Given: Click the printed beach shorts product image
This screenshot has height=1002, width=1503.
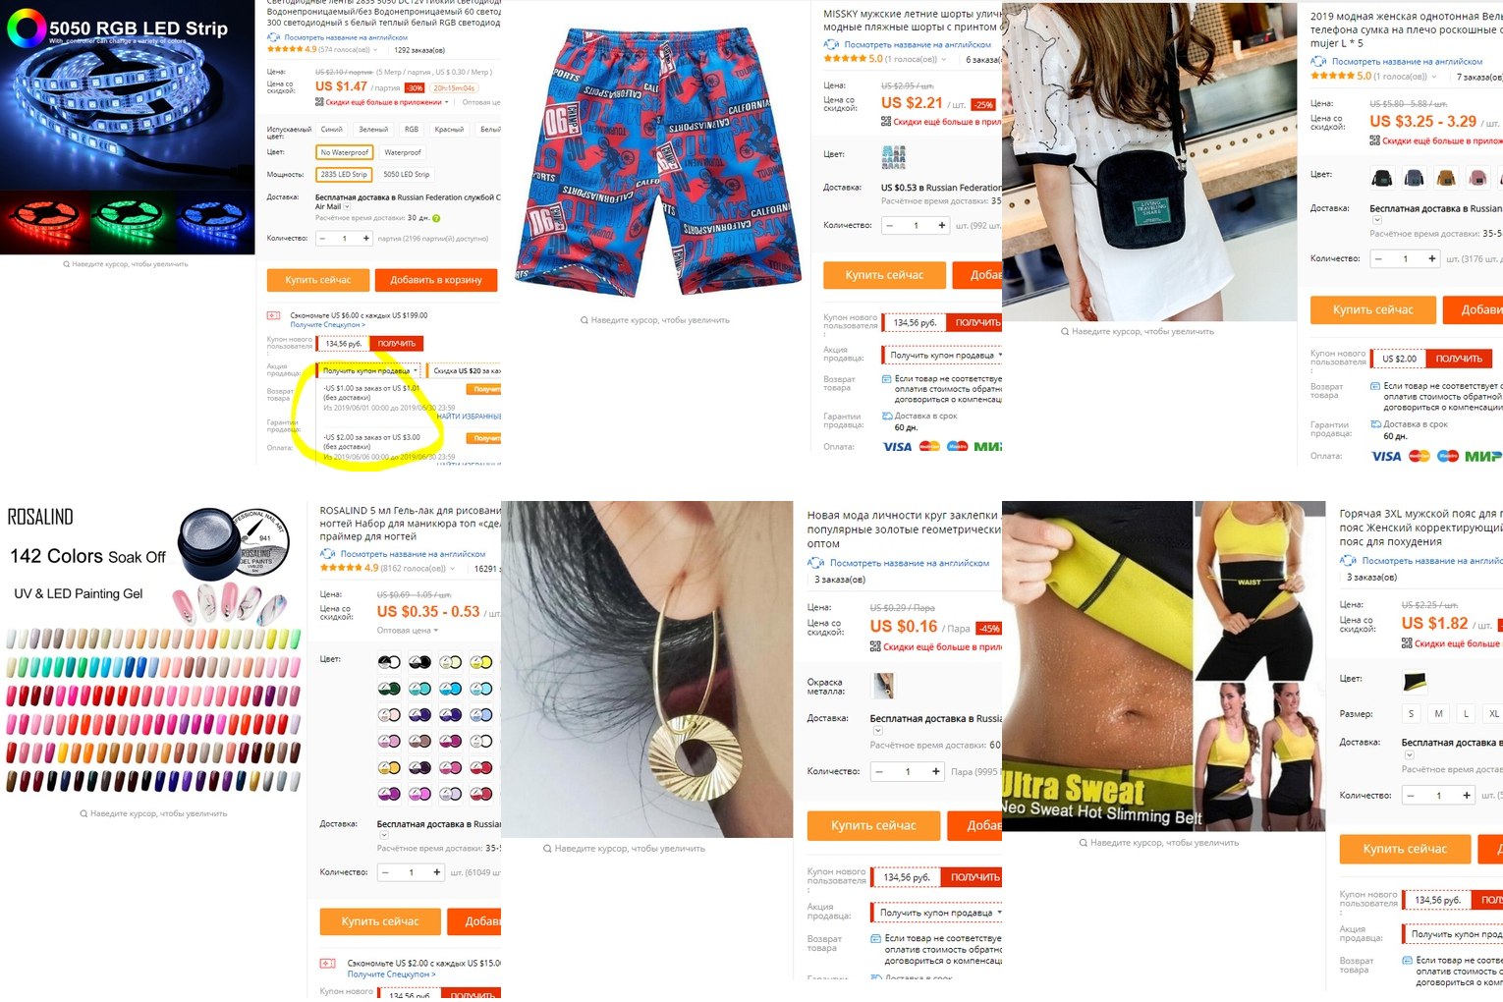Looking at the screenshot, I should point(655,162).
